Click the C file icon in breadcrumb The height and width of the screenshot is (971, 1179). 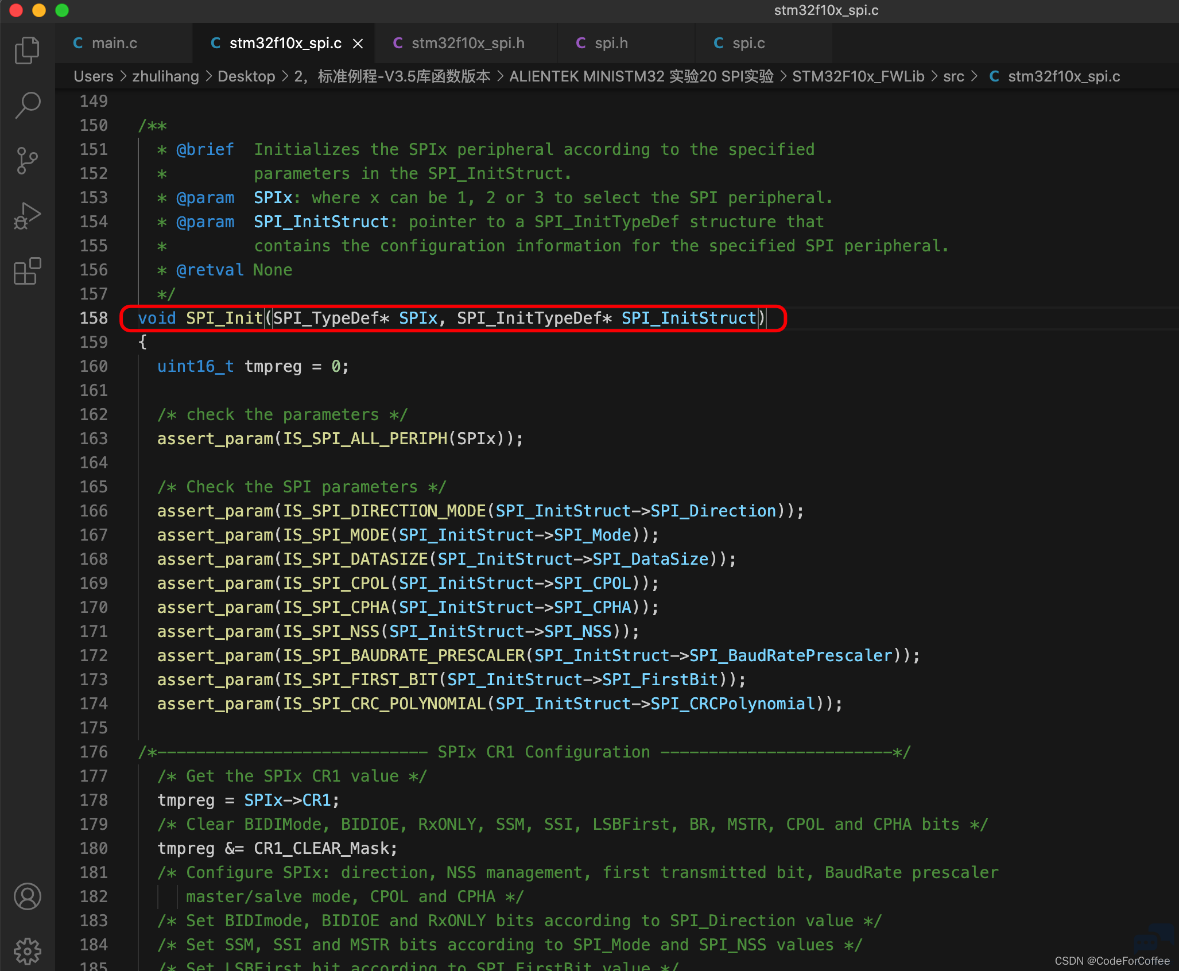pos(994,76)
